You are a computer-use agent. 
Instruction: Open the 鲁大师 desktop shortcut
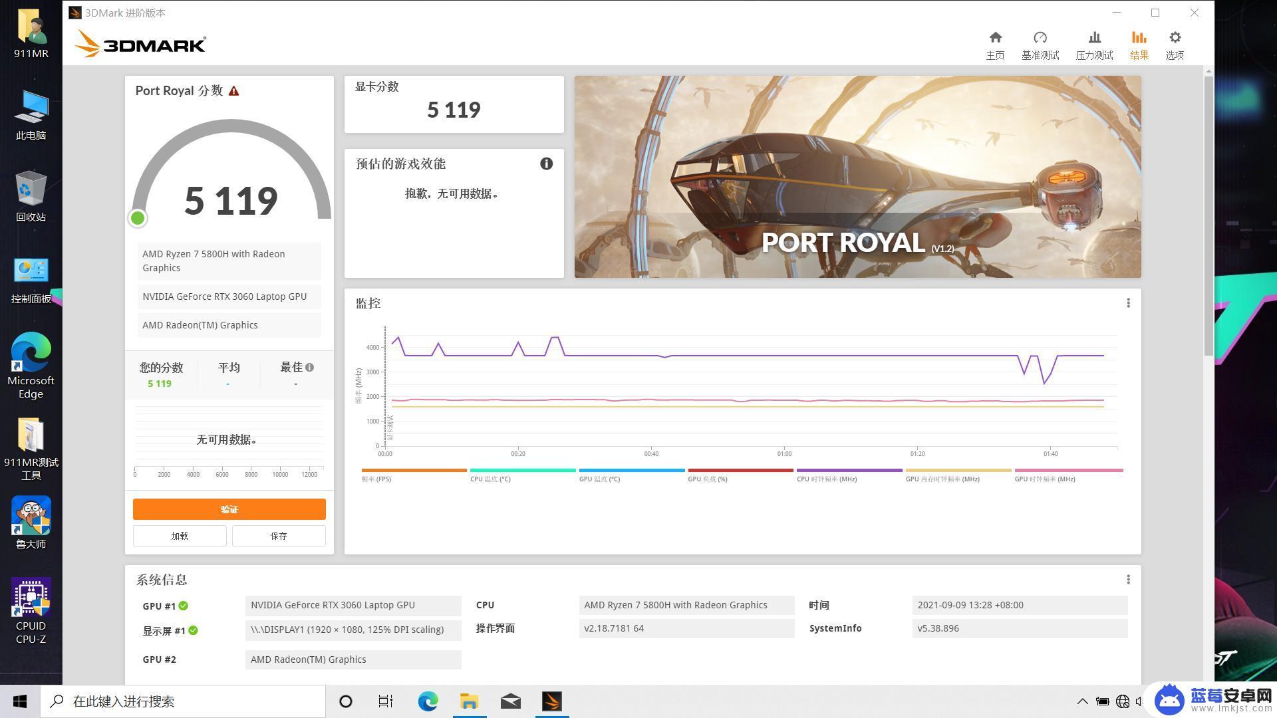click(31, 523)
